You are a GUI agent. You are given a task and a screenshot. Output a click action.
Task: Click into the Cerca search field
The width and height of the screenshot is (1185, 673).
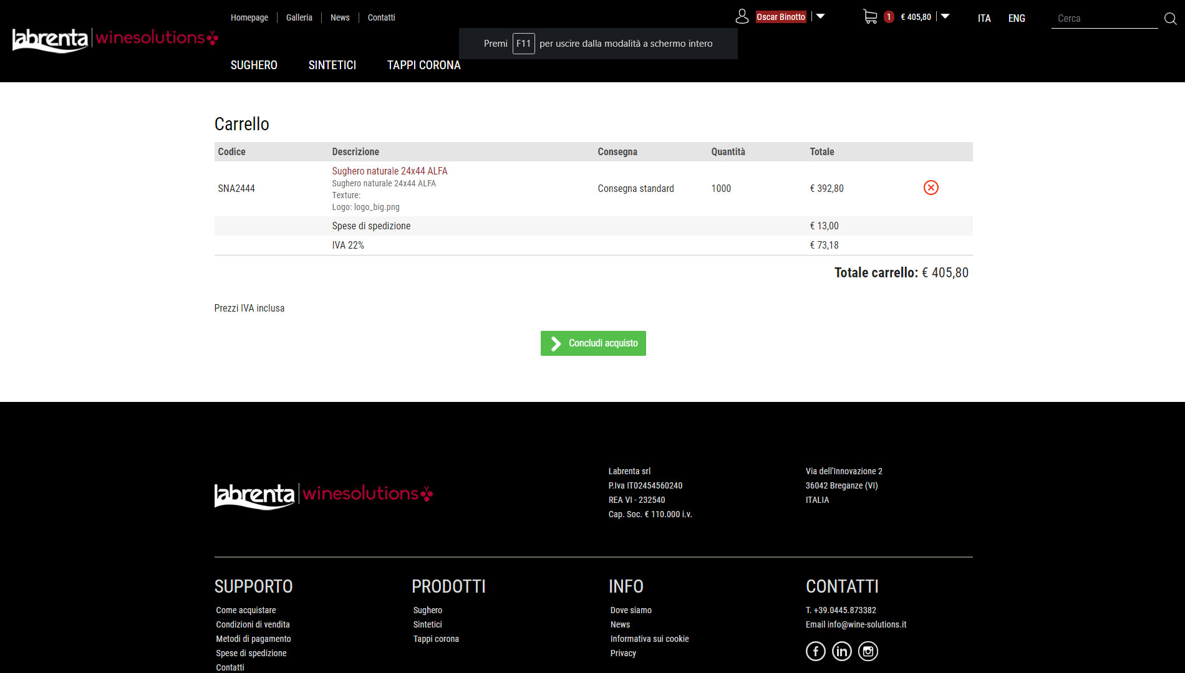click(x=1104, y=19)
